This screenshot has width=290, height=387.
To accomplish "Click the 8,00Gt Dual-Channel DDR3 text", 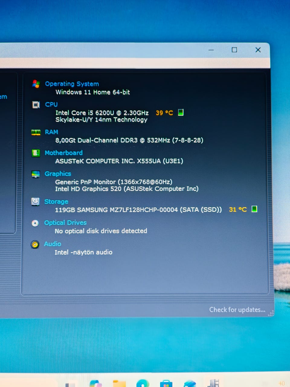I will [x=129, y=140].
